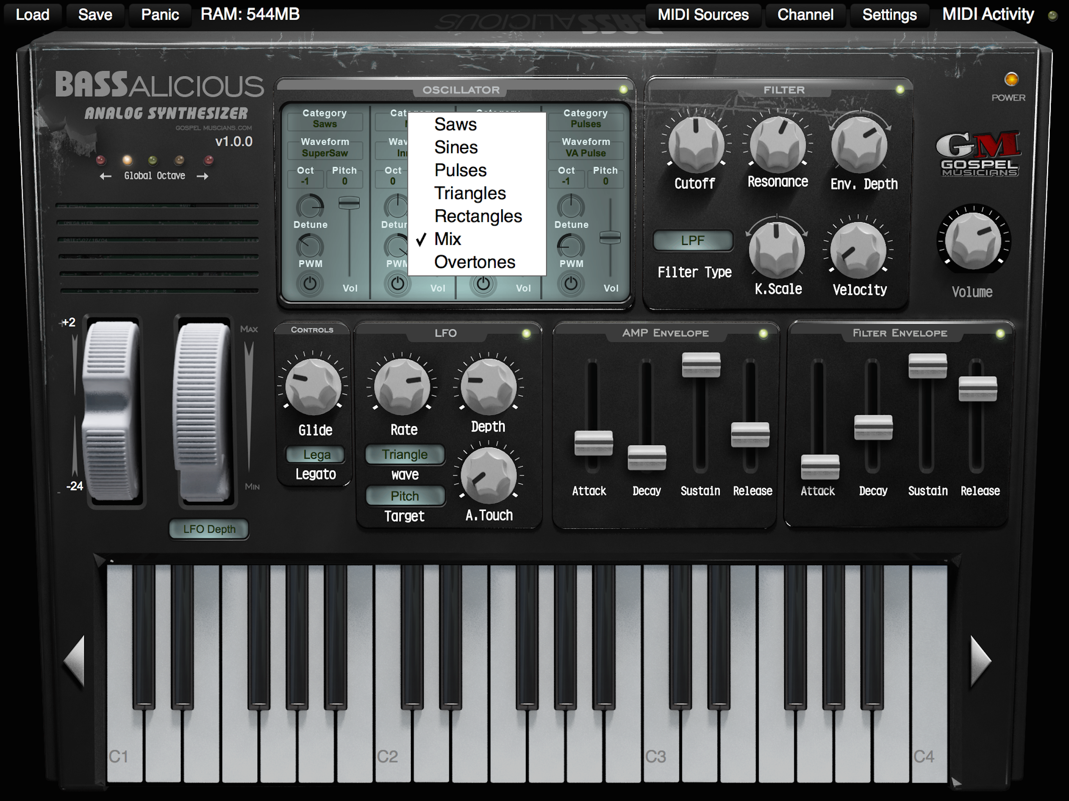
Task: Click the Amp Envelope Sustain slider
Action: (701, 365)
